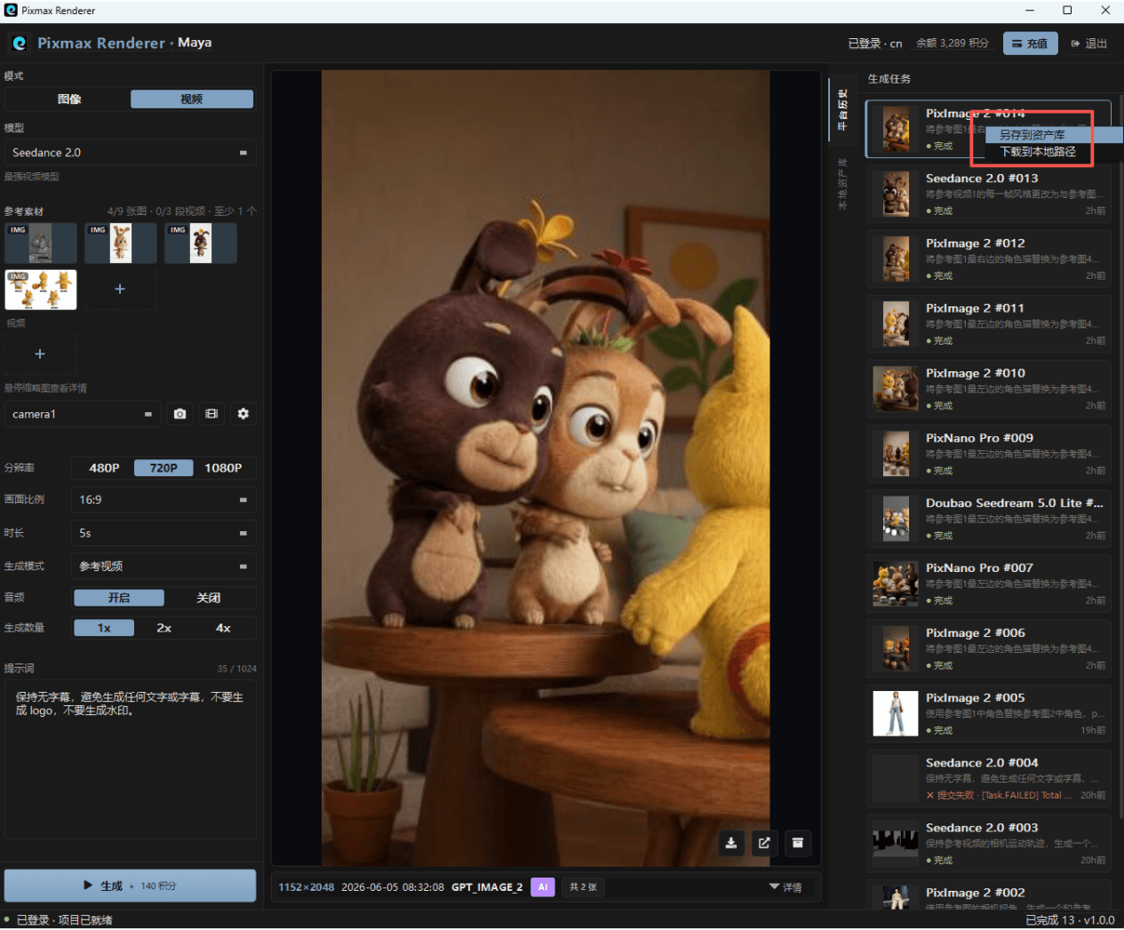
Task: Open the Seedance 2.0 #013 task
Action: [x=988, y=195]
